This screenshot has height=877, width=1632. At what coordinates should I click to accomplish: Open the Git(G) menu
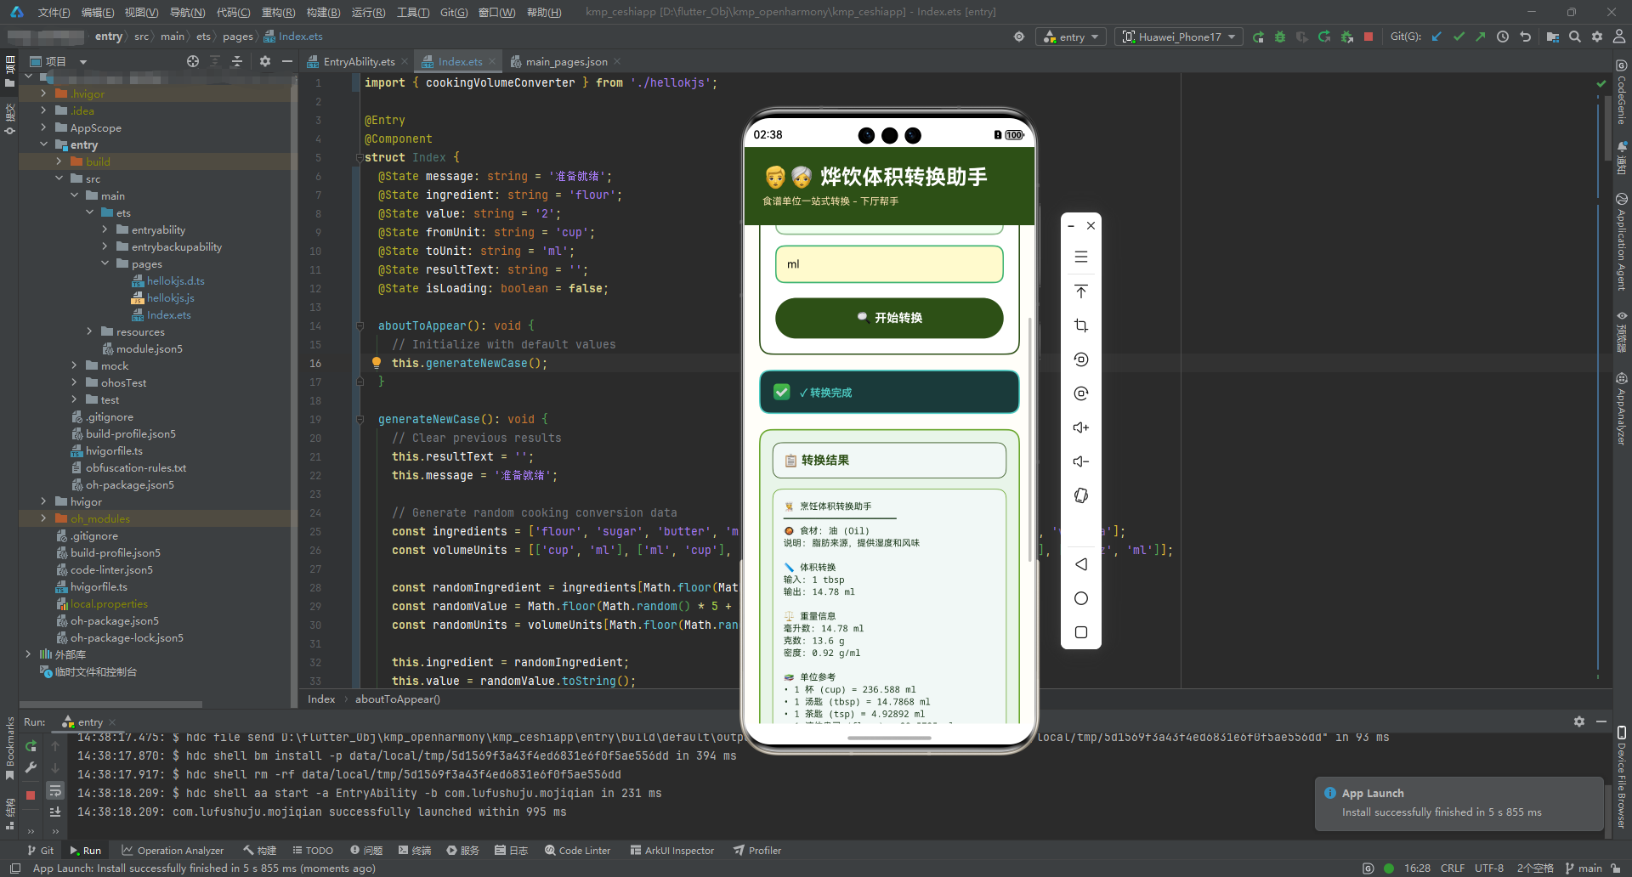(x=454, y=12)
